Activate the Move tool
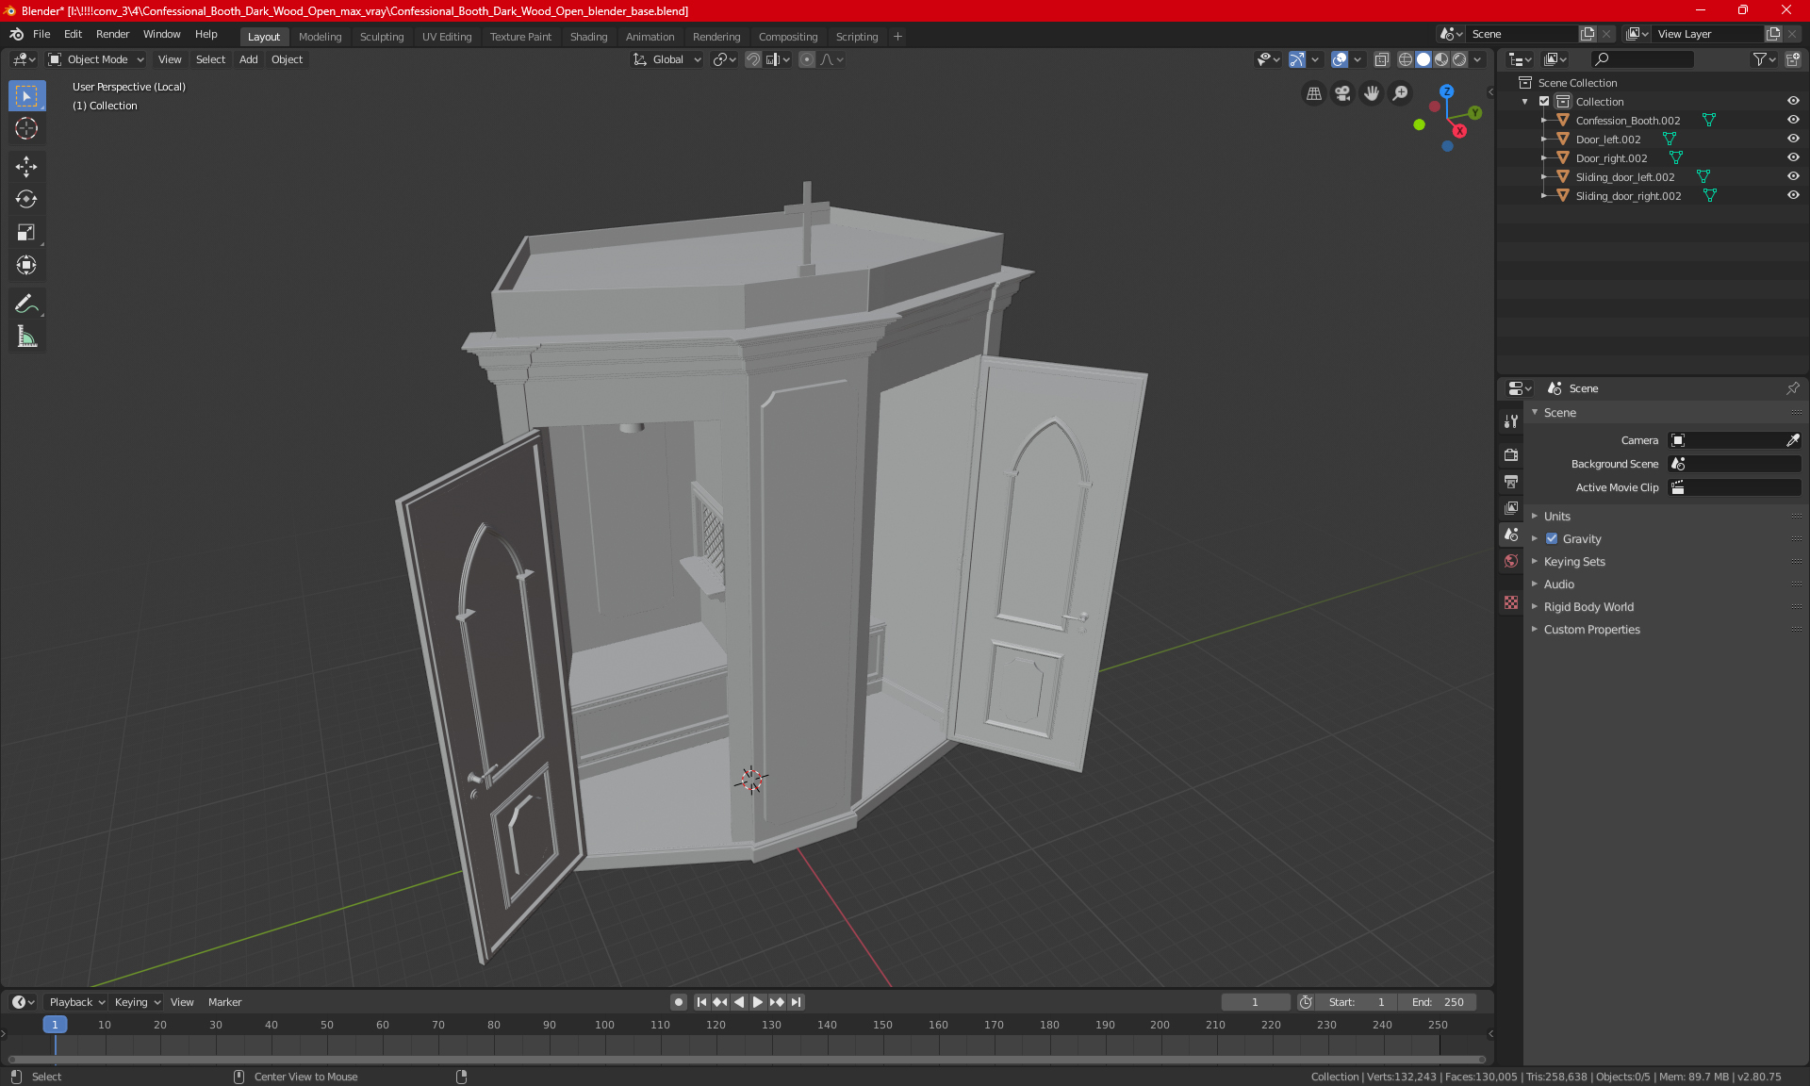Viewport: 1810px width, 1086px height. (26, 167)
